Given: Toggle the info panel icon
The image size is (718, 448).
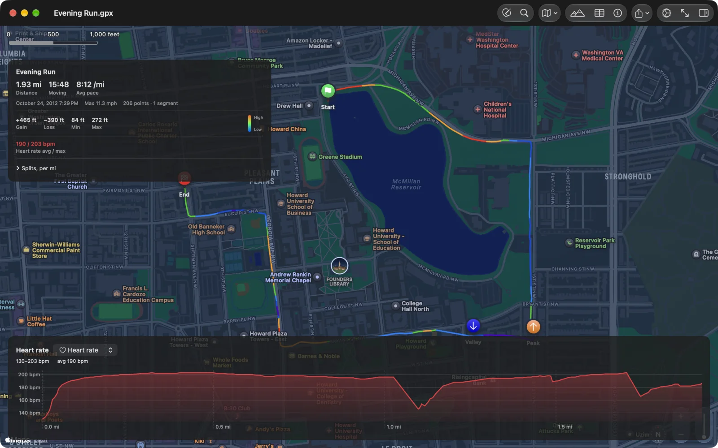Looking at the screenshot, I should (x=618, y=13).
